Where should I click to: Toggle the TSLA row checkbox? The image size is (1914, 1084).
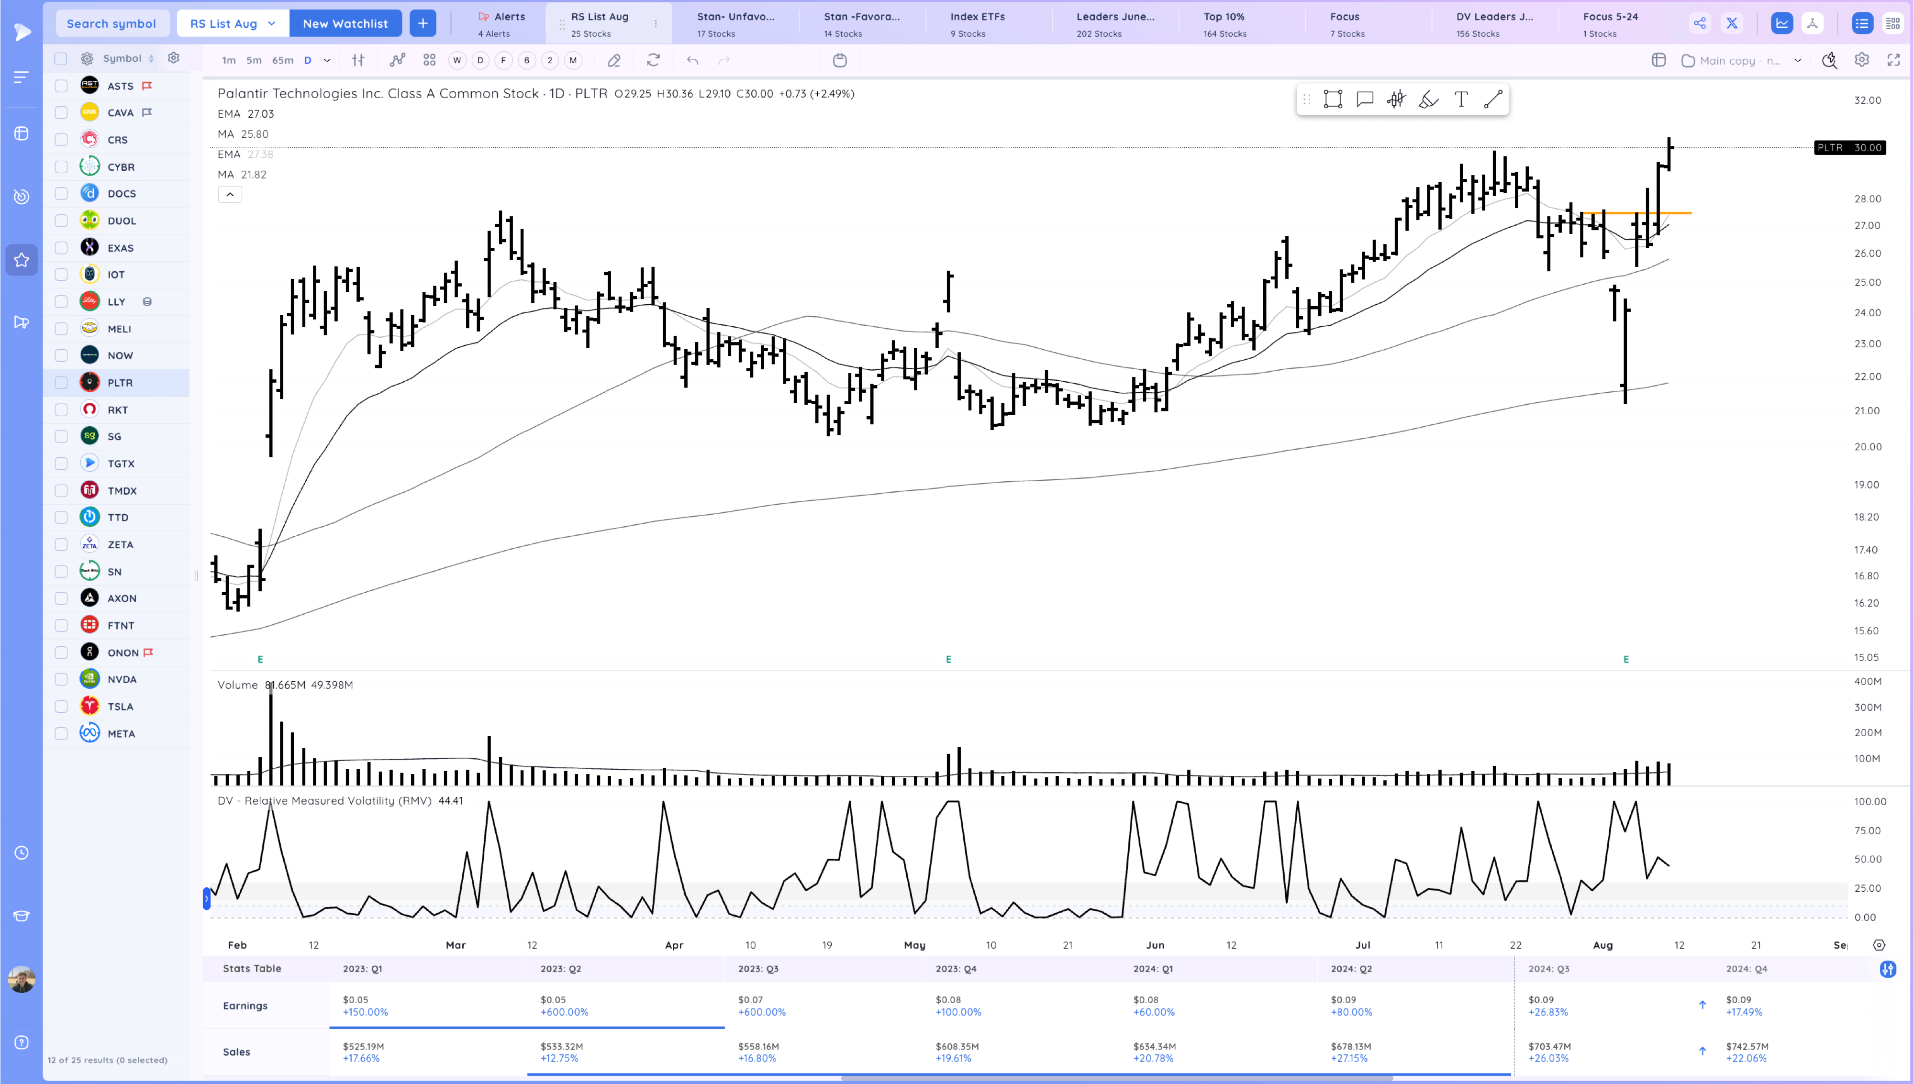tap(61, 707)
